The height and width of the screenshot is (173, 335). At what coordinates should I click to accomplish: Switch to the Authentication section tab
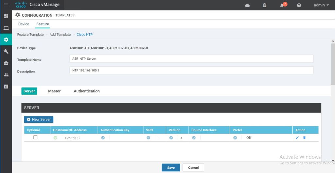(86, 91)
